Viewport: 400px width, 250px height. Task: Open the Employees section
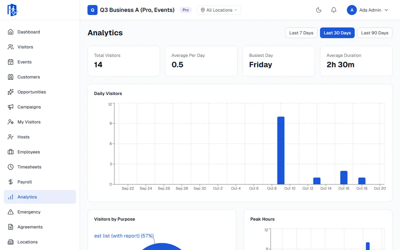point(40,152)
